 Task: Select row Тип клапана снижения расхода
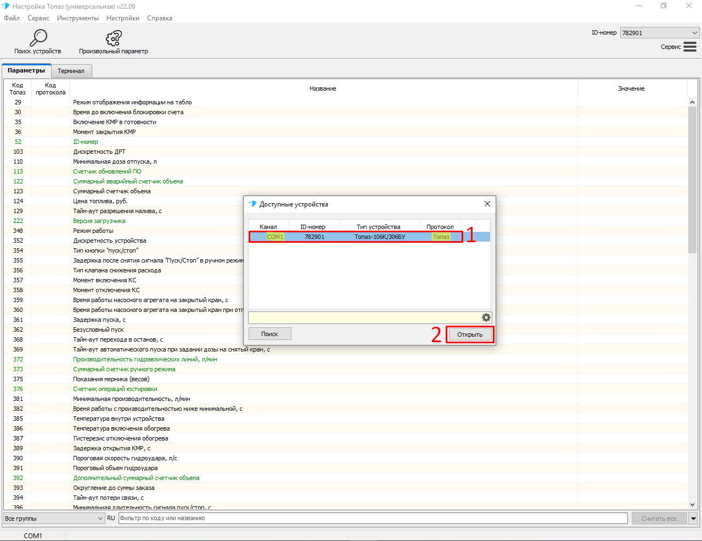[123, 270]
